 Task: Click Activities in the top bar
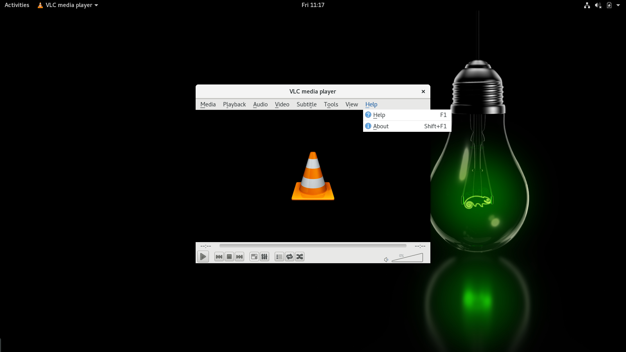[x=17, y=5]
